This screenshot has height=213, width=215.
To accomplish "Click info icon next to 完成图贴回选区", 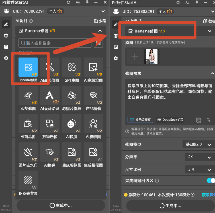I will tap(157, 181).
